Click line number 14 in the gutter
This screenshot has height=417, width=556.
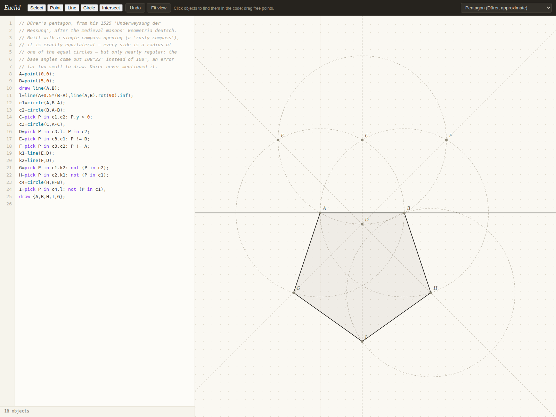tap(9, 117)
